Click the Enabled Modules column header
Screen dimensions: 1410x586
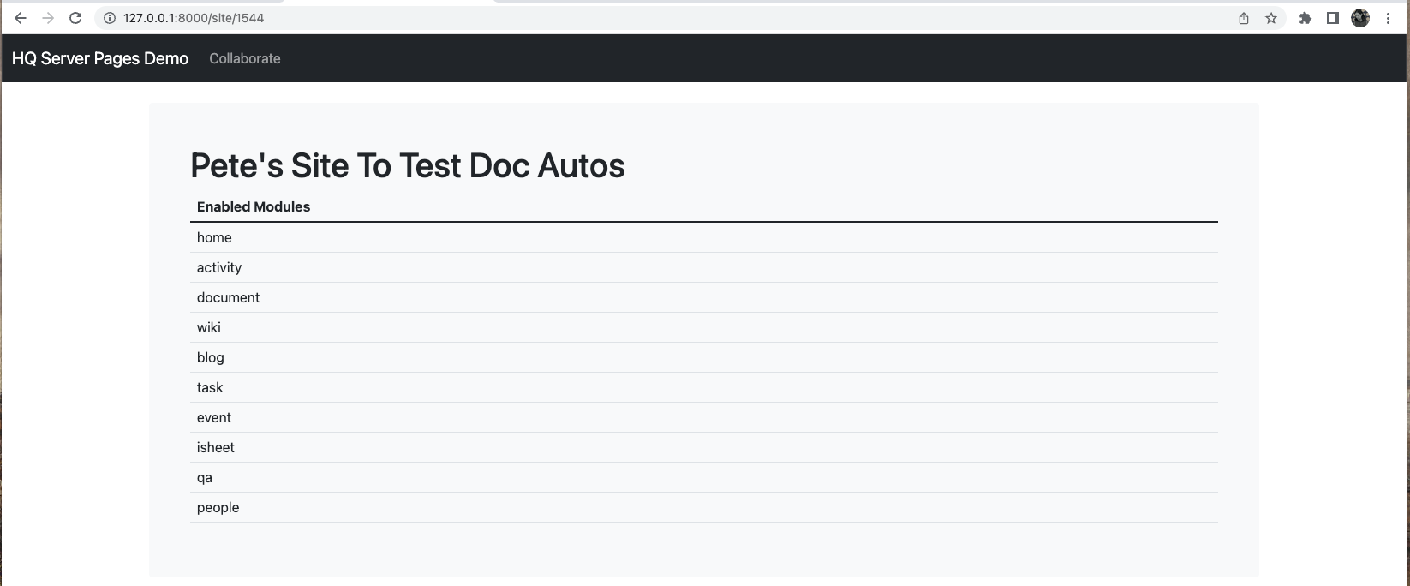254,206
